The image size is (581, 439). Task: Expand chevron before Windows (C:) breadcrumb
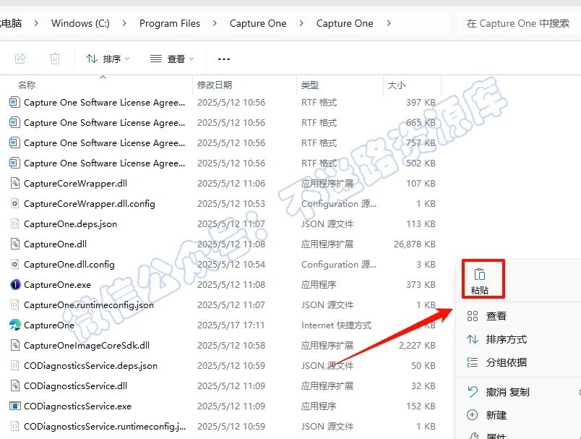36,23
